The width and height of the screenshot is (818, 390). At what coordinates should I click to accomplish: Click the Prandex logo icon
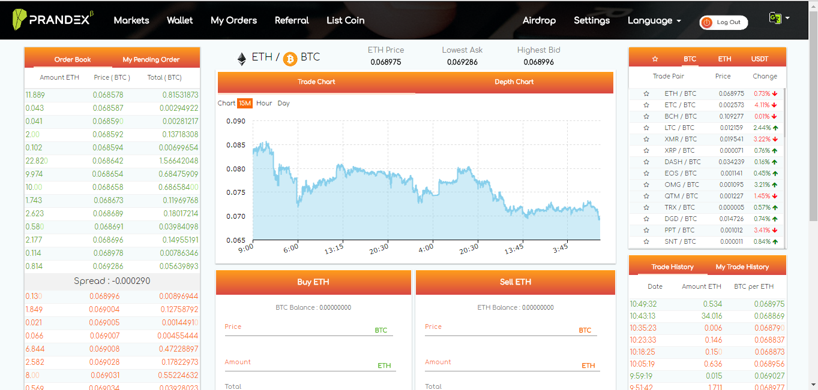coord(20,20)
